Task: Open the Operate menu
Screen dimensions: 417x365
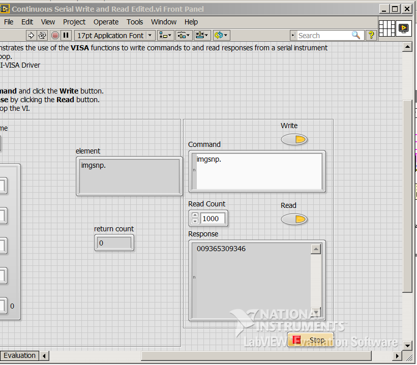Action: [106, 22]
